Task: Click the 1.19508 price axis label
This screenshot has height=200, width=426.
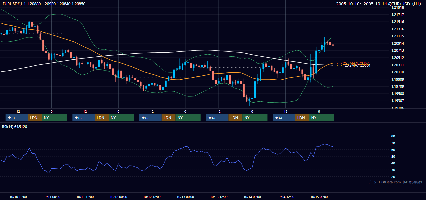Action: tap(398, 94)
